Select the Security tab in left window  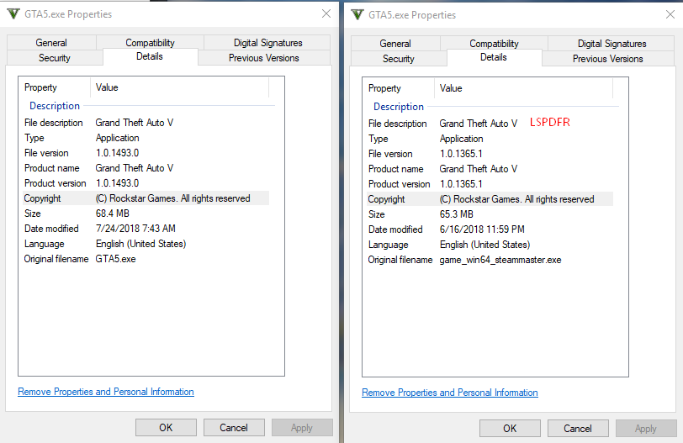coord(55,58)
